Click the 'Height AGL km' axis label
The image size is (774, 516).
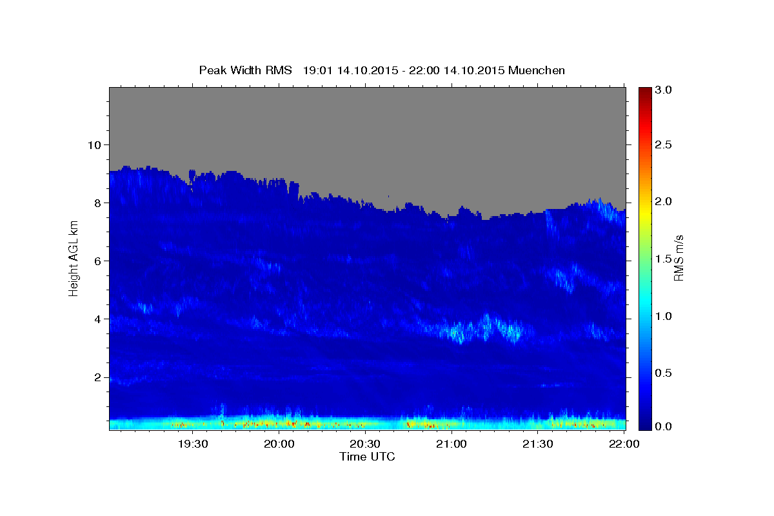tap(74, 258)
